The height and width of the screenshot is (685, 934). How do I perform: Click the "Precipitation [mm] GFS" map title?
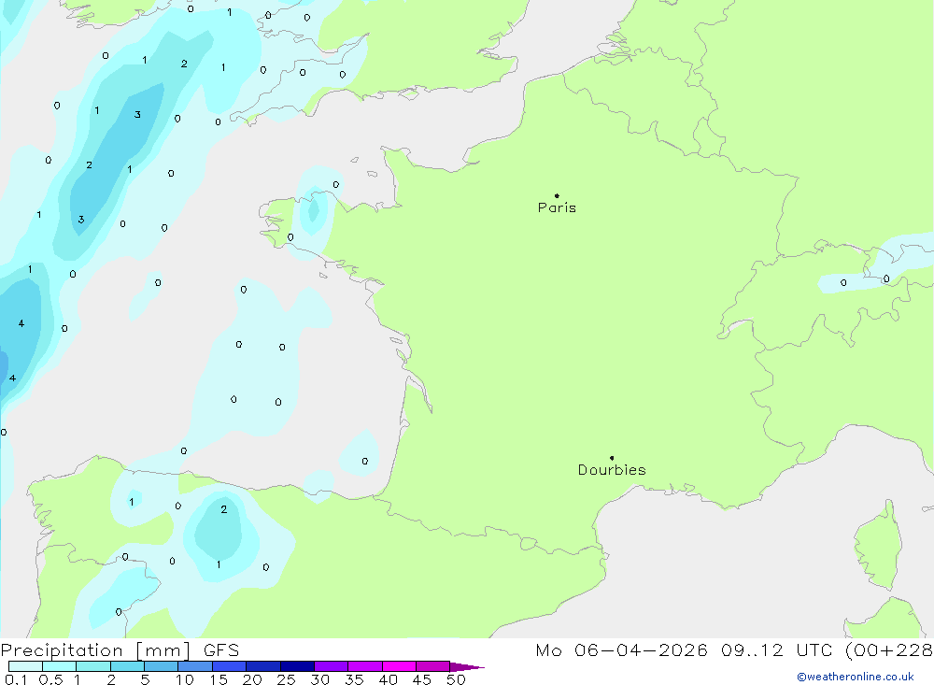[120, 649]
